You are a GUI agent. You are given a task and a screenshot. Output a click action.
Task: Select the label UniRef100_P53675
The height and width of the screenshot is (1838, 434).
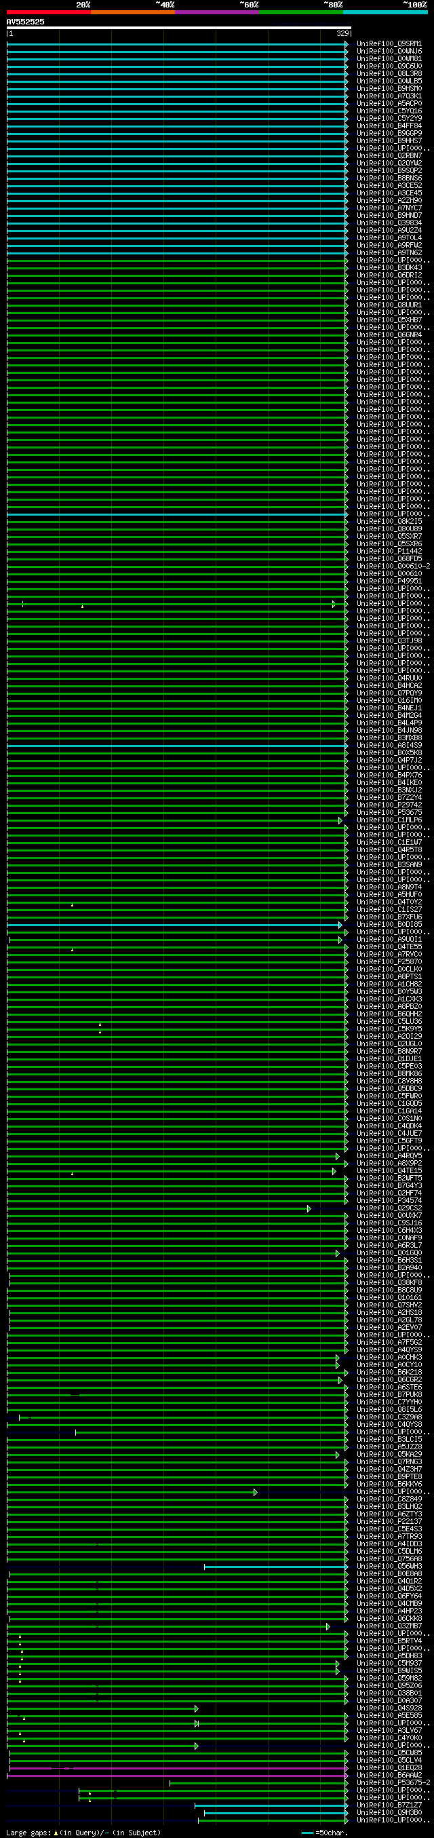[x=389, y=813]
